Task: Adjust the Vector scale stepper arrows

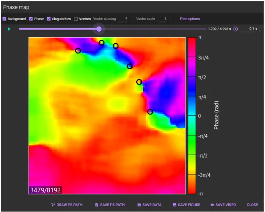Action: 171,19
